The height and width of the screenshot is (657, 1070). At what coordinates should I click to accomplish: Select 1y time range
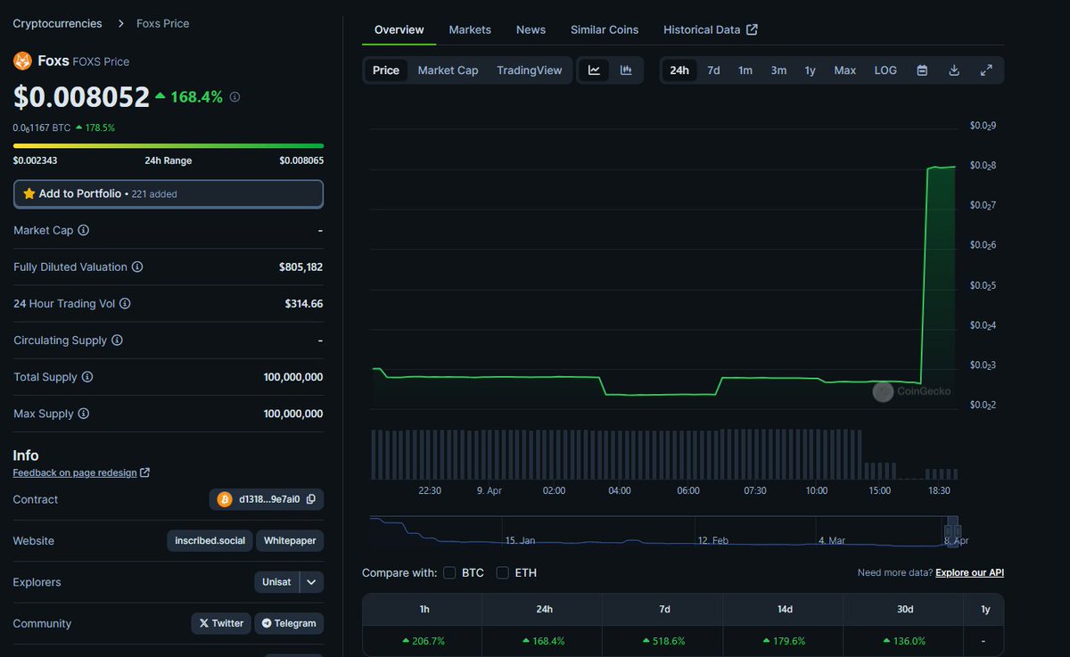[810, 70]
